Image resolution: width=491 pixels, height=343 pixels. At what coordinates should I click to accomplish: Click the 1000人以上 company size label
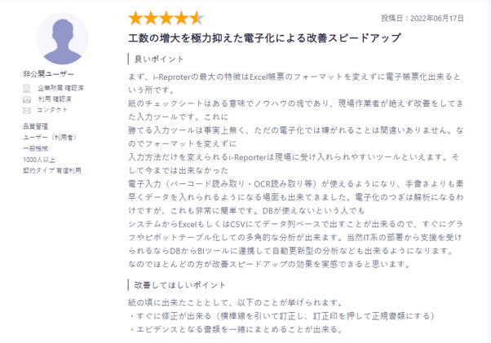point(39,160)
